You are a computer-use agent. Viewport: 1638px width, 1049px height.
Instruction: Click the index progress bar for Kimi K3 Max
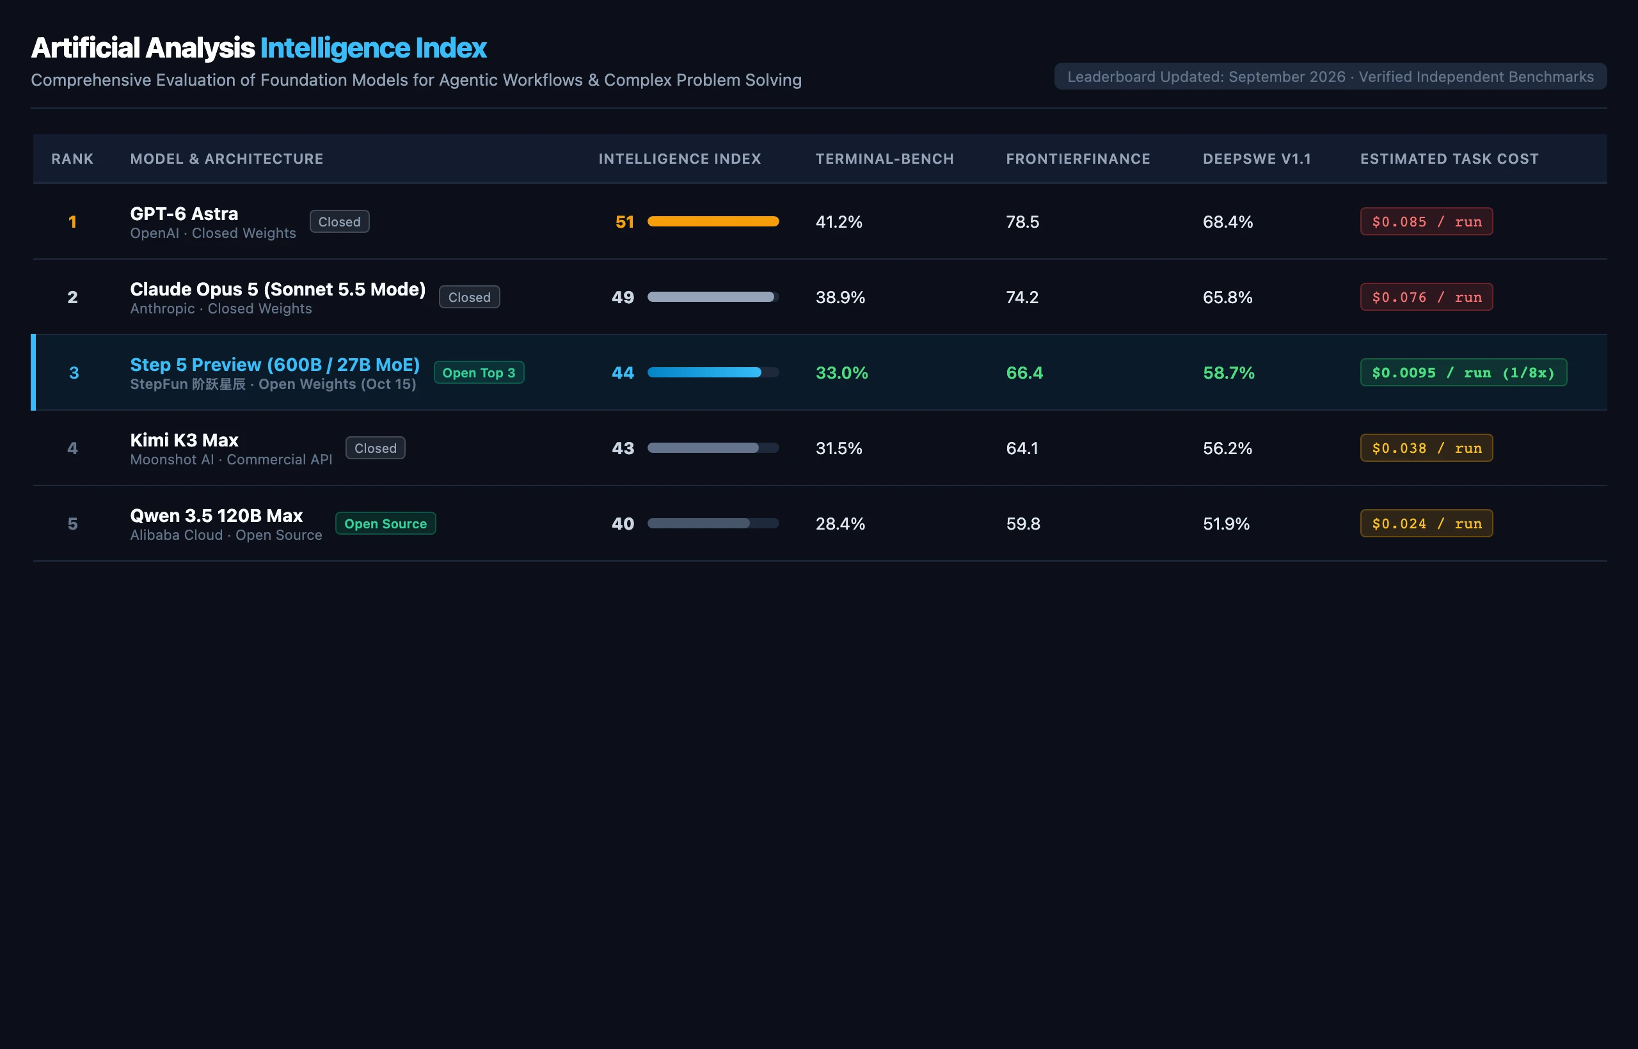[713, 448]
